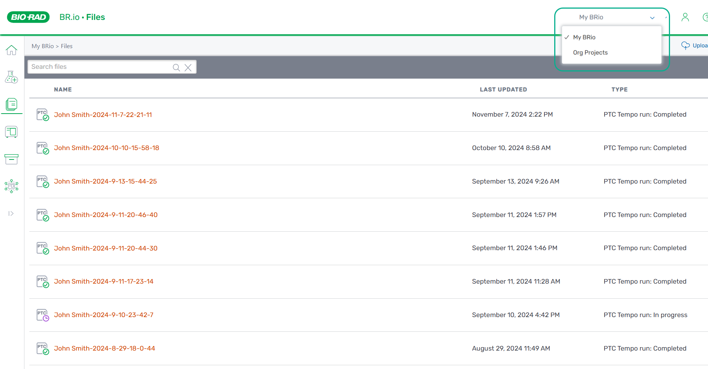
Task: Click the Search files input field
Action: point(100,67)
